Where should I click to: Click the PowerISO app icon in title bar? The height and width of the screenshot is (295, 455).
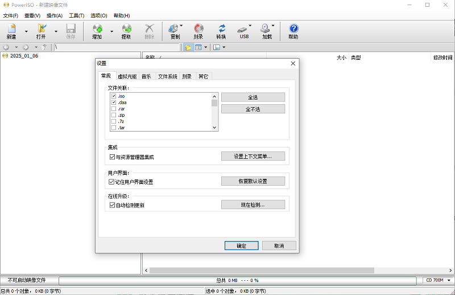click(6, 5)
